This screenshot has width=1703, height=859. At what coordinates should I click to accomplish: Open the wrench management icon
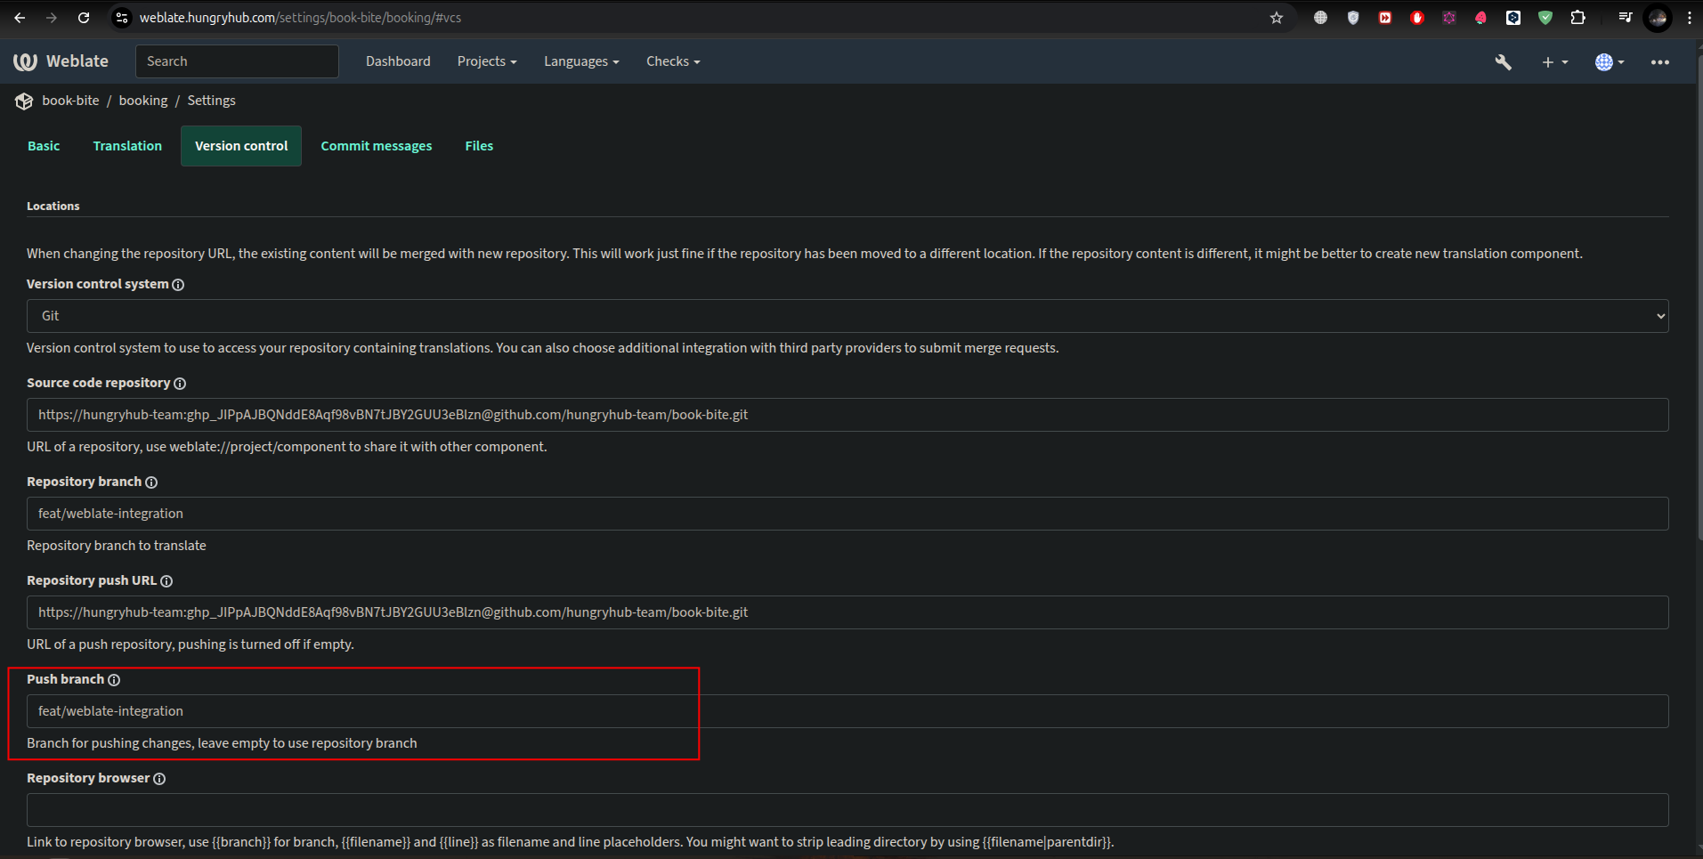[1503, 61]
